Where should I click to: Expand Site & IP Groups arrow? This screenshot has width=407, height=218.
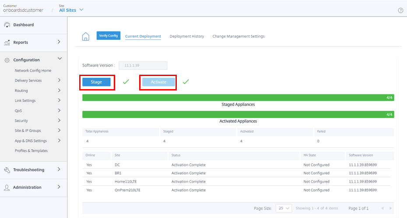[59, 130]
